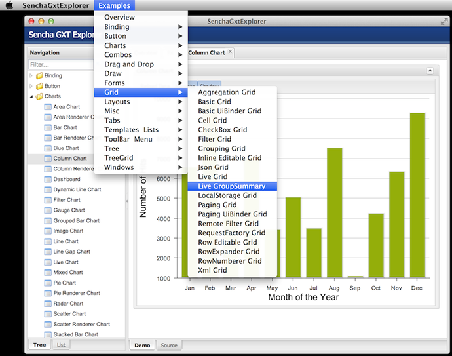
Task: Click the Dynamic Line Chart item icon
Action: [x=48, y=190]
